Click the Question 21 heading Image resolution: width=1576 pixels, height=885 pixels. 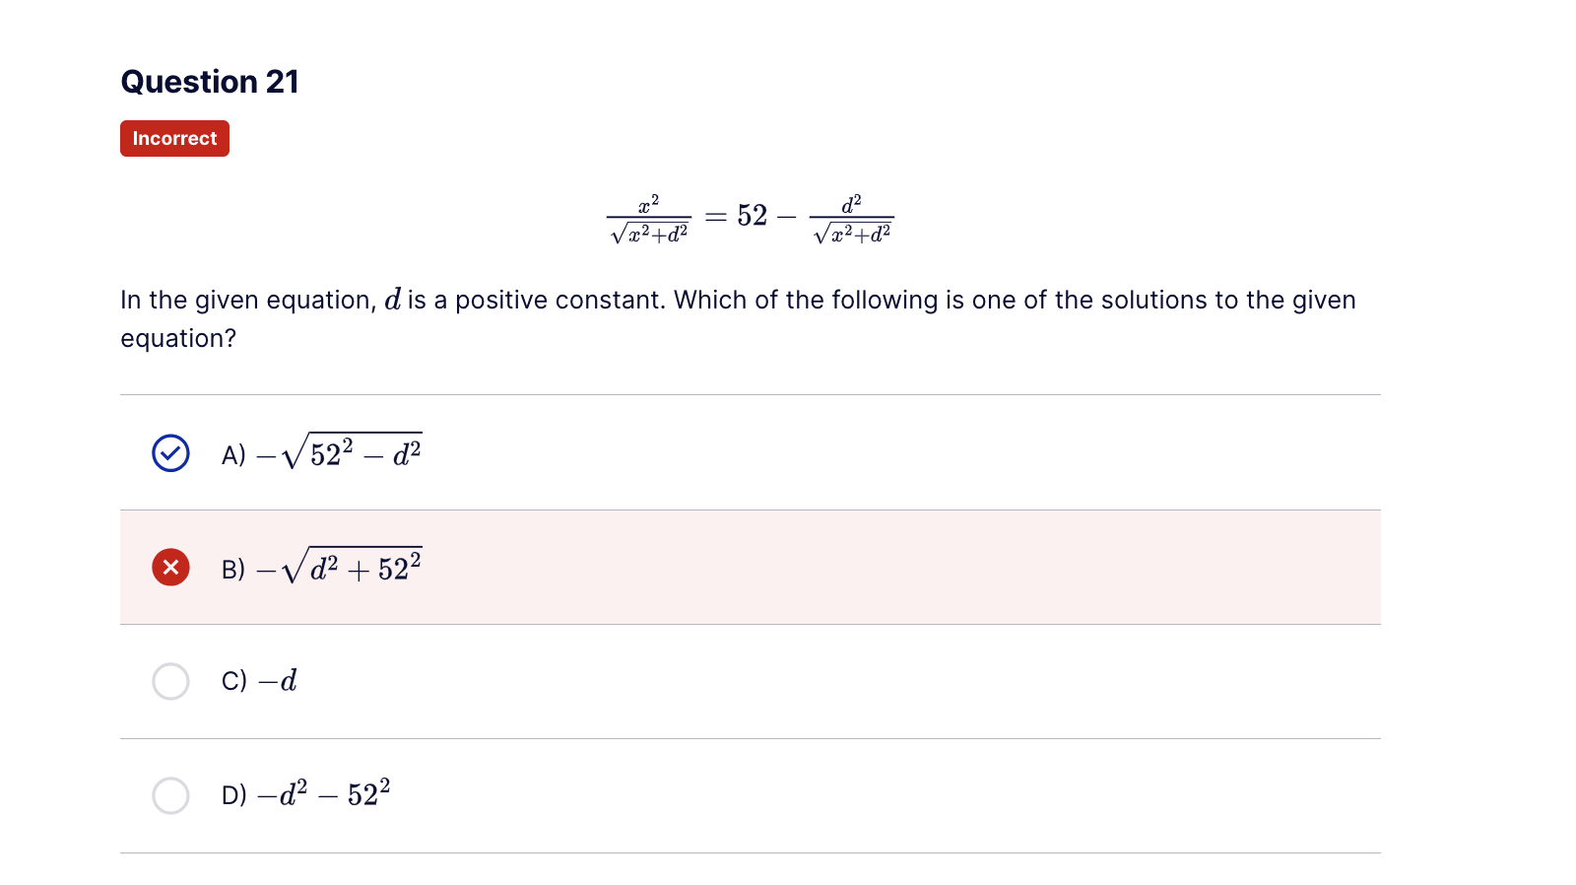pos(210,82)
